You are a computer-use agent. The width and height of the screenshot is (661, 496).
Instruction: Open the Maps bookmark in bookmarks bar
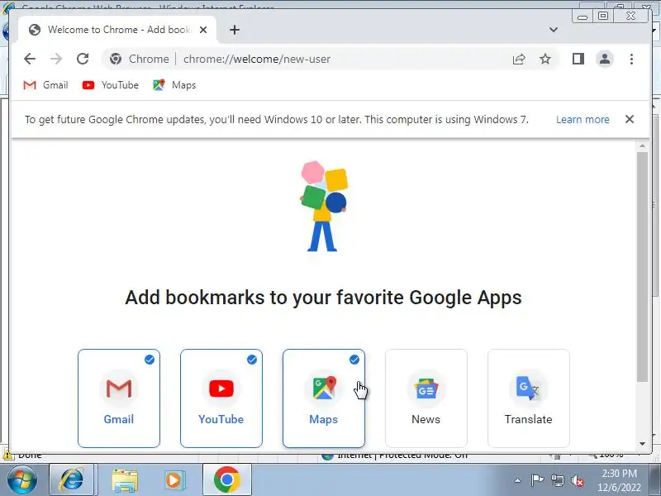coord(174,85)
